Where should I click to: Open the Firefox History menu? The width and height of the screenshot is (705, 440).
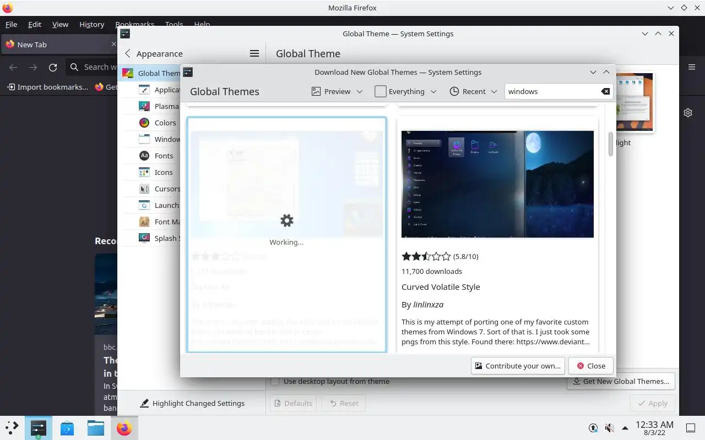[x=91, y=24]
